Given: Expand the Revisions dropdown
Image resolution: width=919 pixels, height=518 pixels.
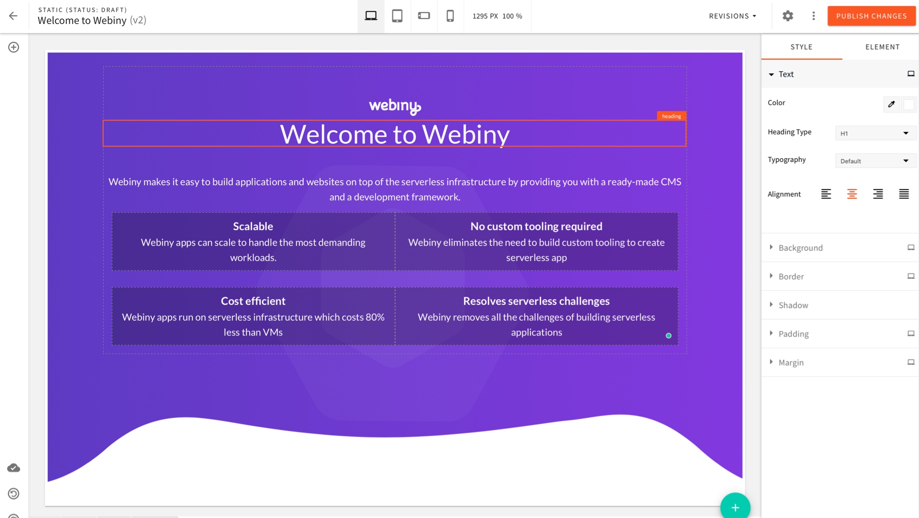Looking at the screenshot, I should (732, 16).
